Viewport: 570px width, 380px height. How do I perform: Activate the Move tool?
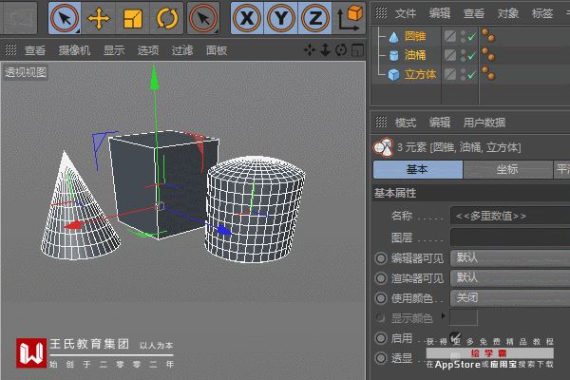click(98, 18)
